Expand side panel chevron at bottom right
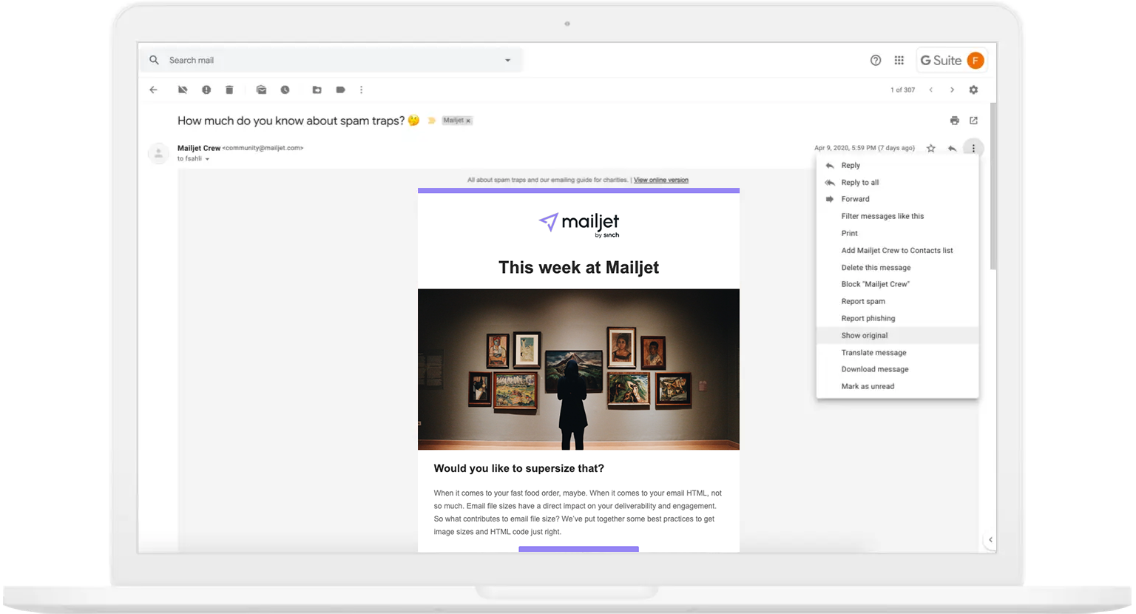1136x614 pixels. coord(990,540)
